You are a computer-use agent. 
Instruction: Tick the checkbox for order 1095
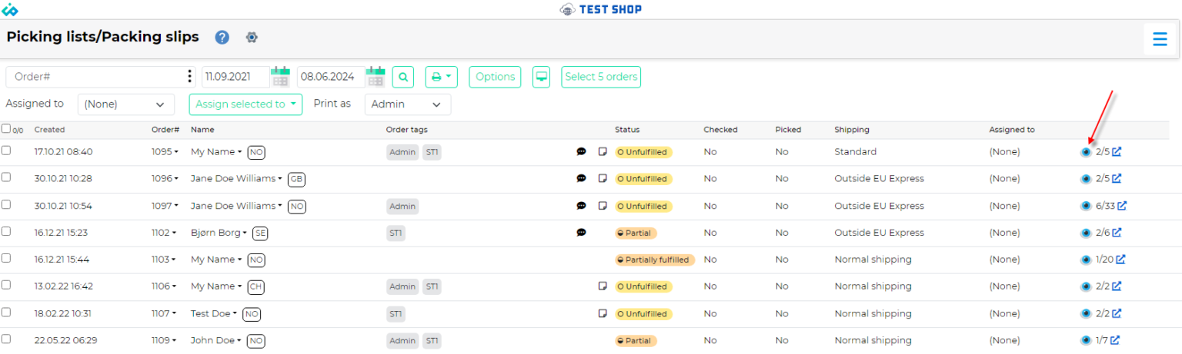pos(6,151)
